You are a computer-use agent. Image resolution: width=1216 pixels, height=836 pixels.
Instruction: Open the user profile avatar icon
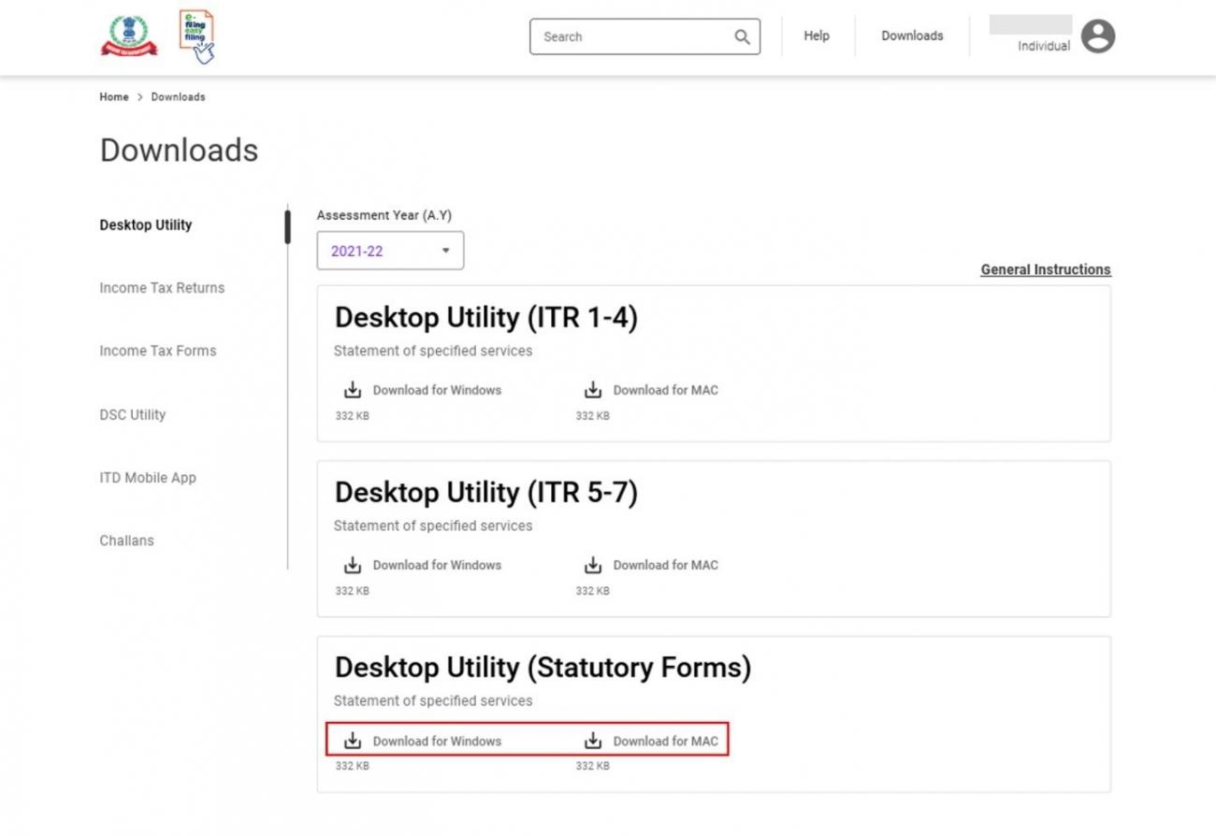(x=1098, y=36)
